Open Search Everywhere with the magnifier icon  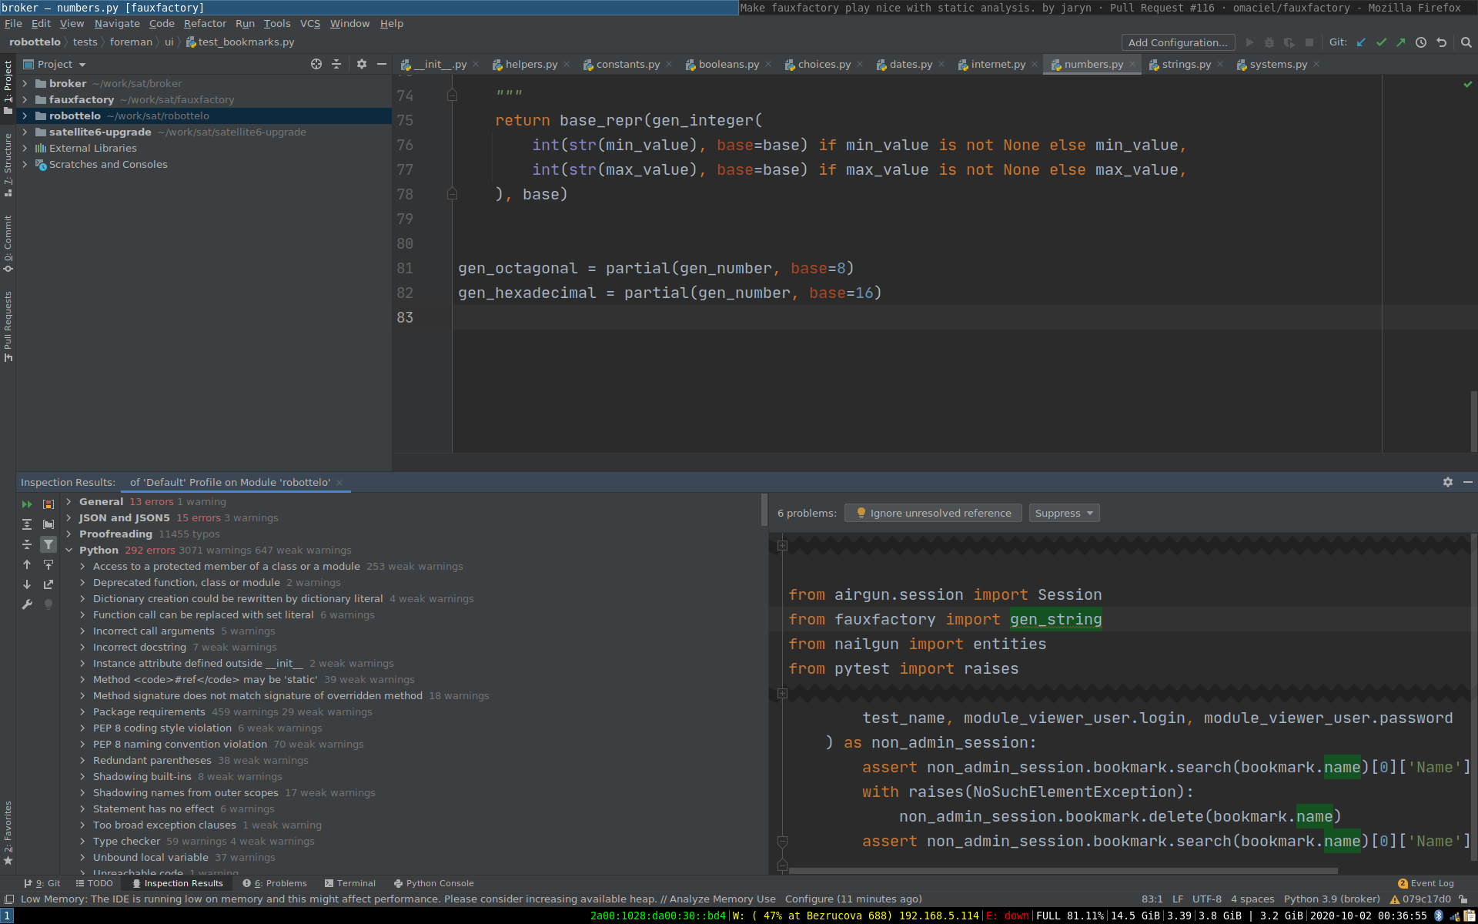click(1467, 42)
